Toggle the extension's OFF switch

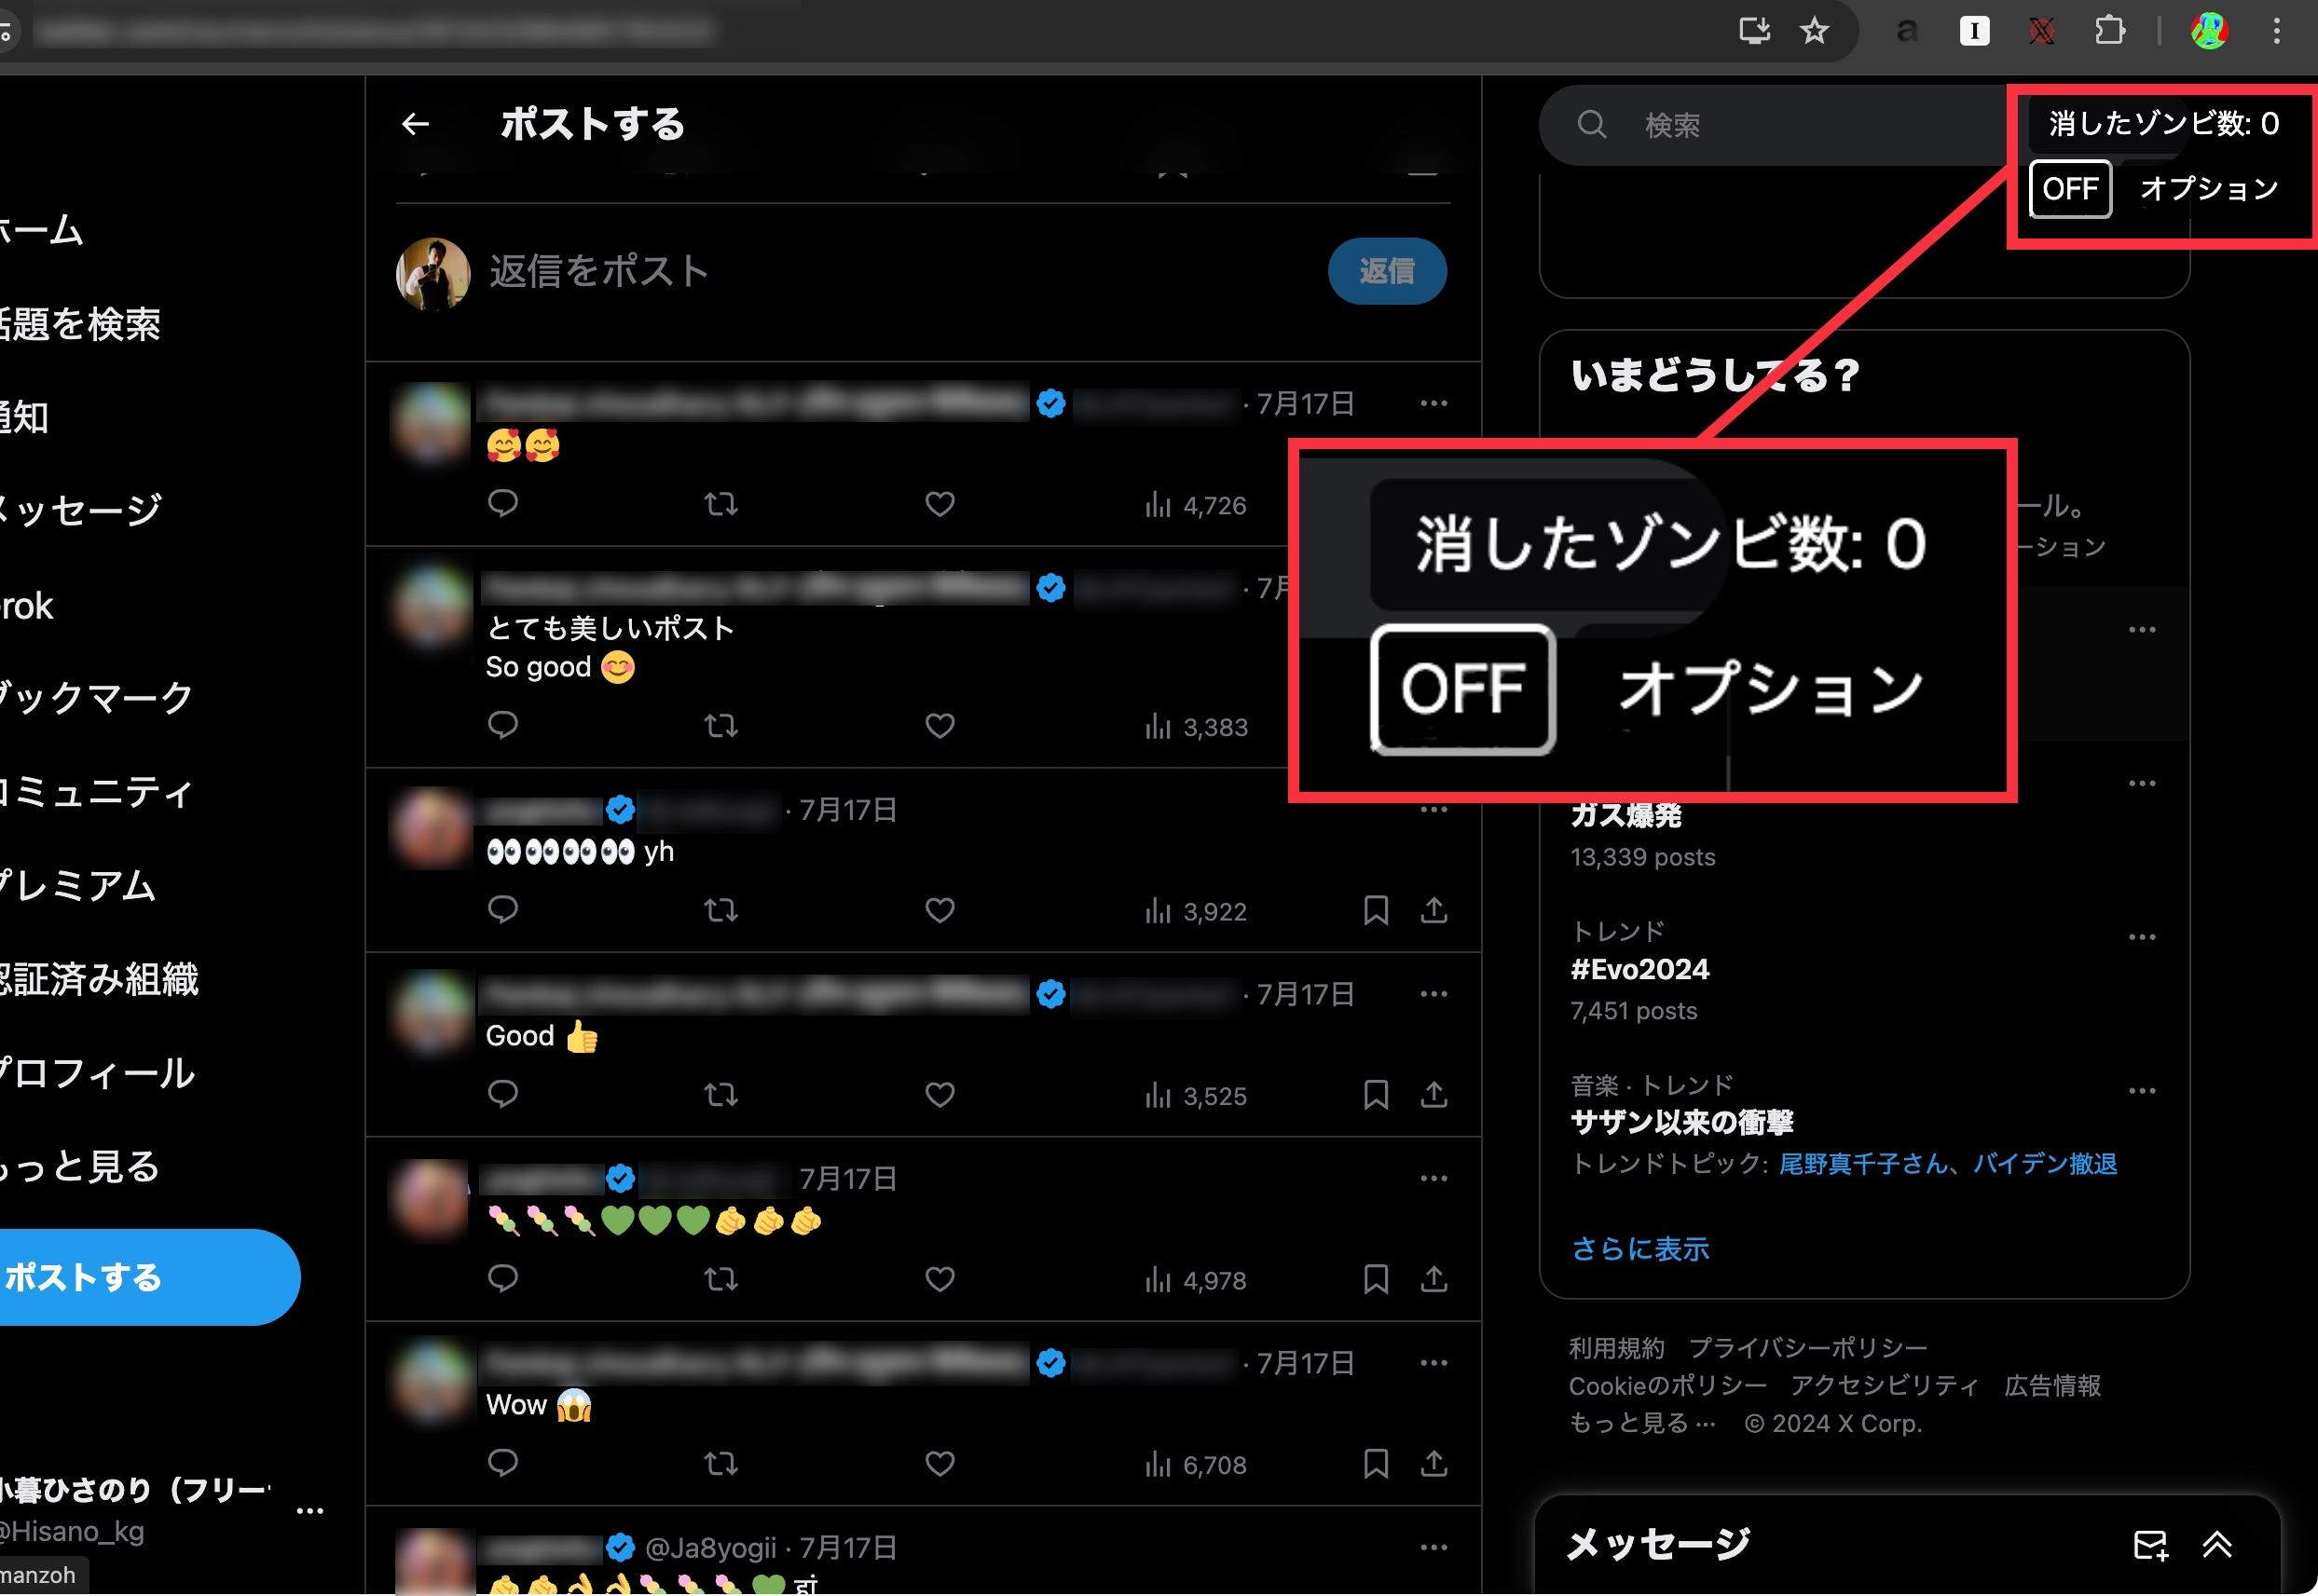2069,189
